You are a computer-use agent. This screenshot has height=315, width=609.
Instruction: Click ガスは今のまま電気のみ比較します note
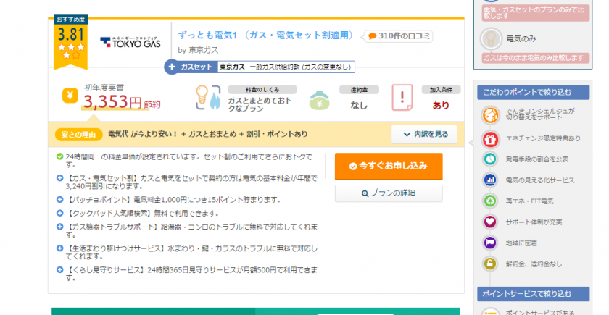(x=536, y=58)
